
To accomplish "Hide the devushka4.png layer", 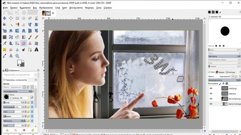I will [x=211, y=99].
